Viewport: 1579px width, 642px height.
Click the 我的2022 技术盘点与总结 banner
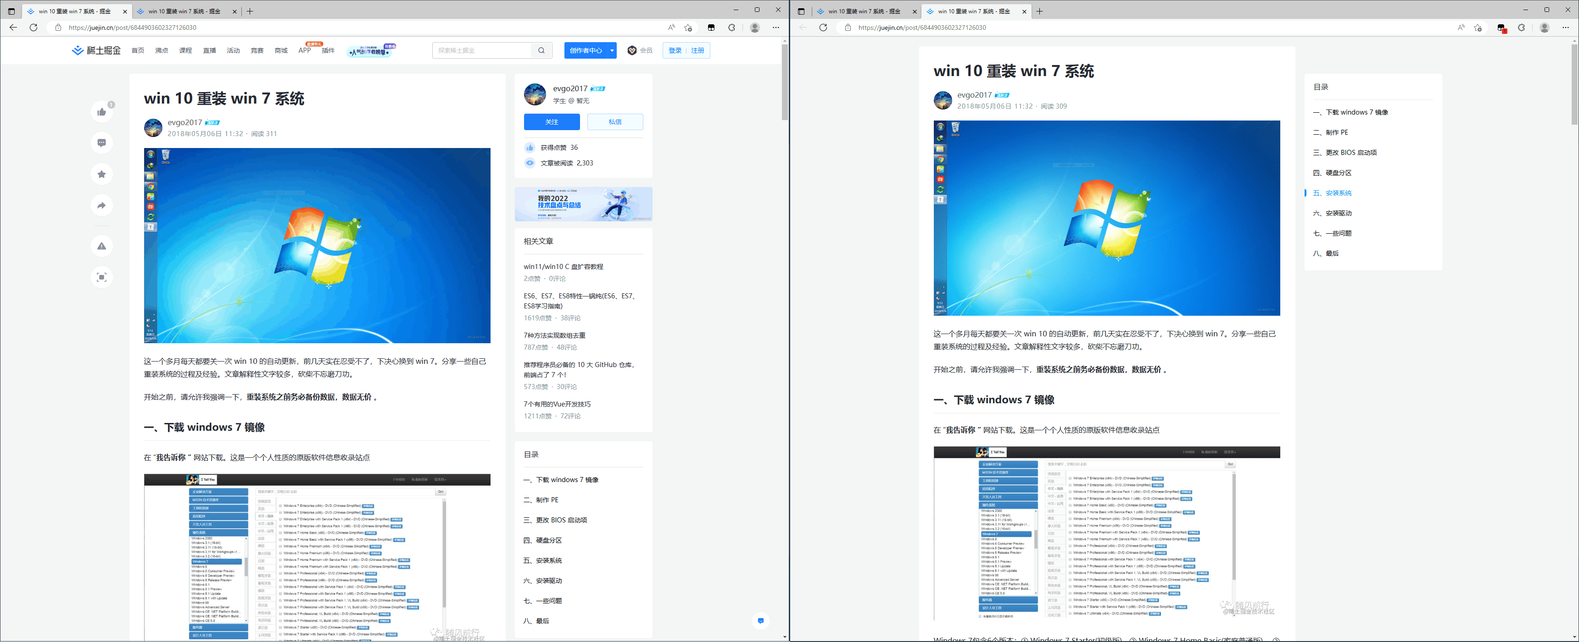(584, 204)
